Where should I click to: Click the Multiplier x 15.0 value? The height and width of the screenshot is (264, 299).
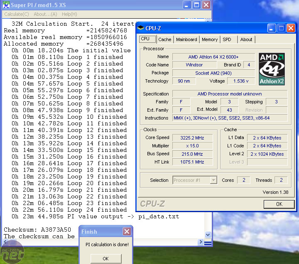tap(192, 146)
